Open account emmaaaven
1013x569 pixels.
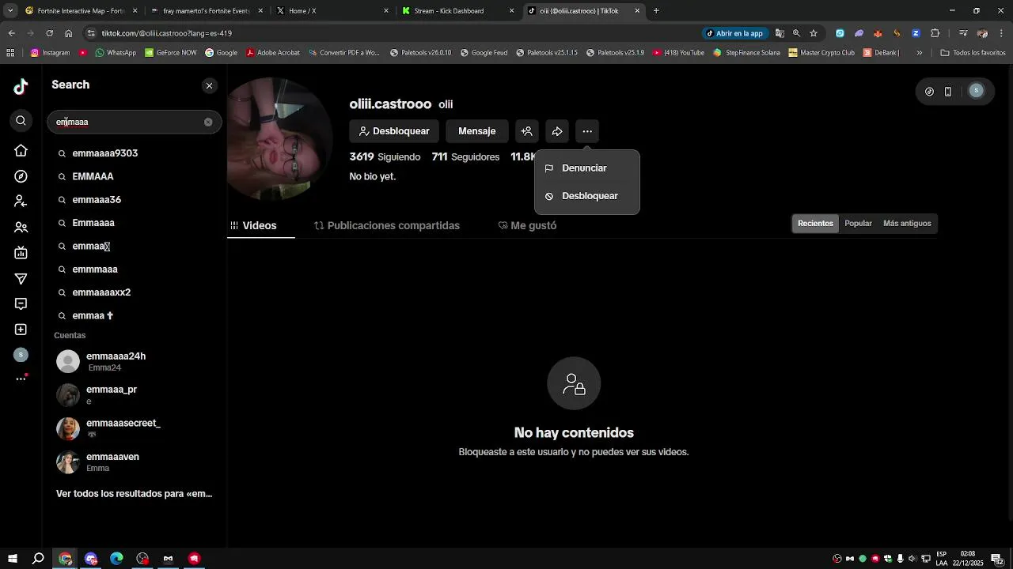[x=135, y=462]
